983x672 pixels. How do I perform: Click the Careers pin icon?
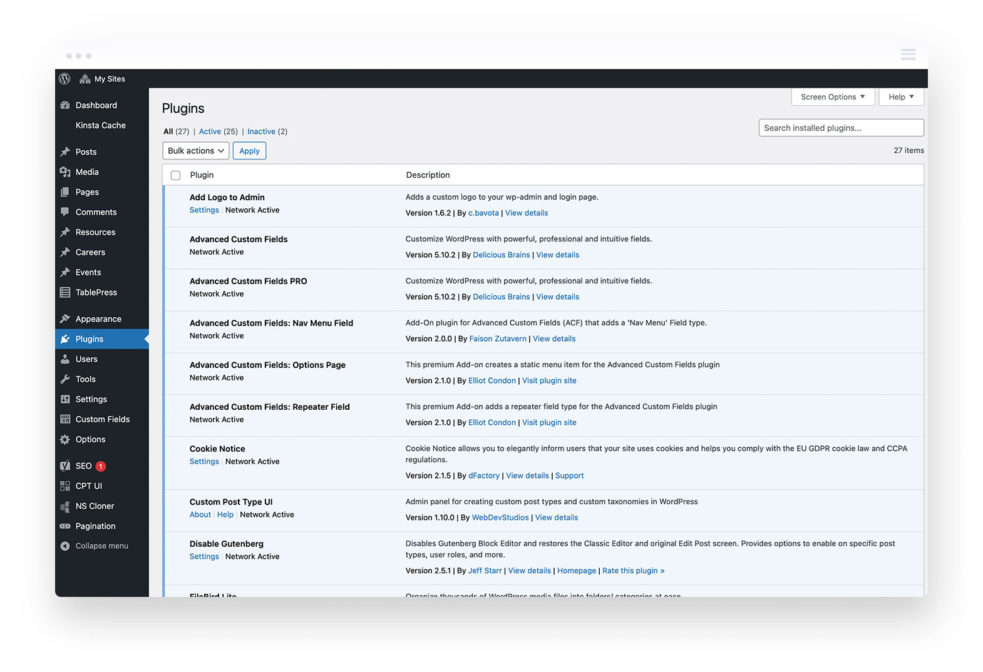click(x=65, y=252)
